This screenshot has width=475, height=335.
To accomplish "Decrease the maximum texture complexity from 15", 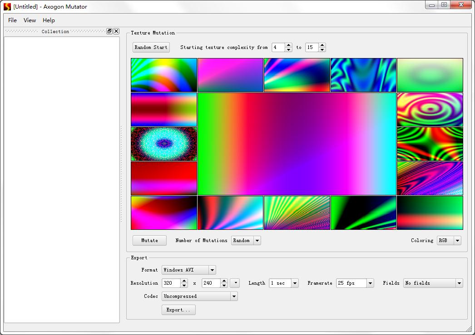I will point(322,49).
